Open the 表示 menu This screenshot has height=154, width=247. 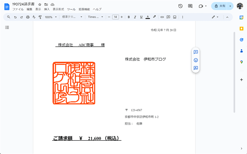(x=38, y=9)
